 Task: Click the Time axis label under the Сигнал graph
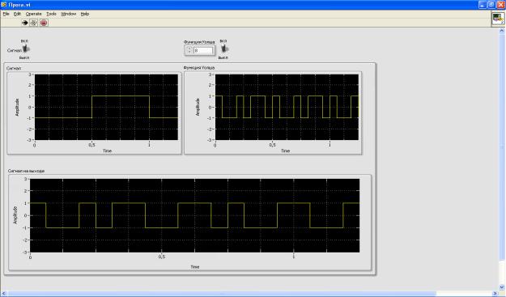107,151
